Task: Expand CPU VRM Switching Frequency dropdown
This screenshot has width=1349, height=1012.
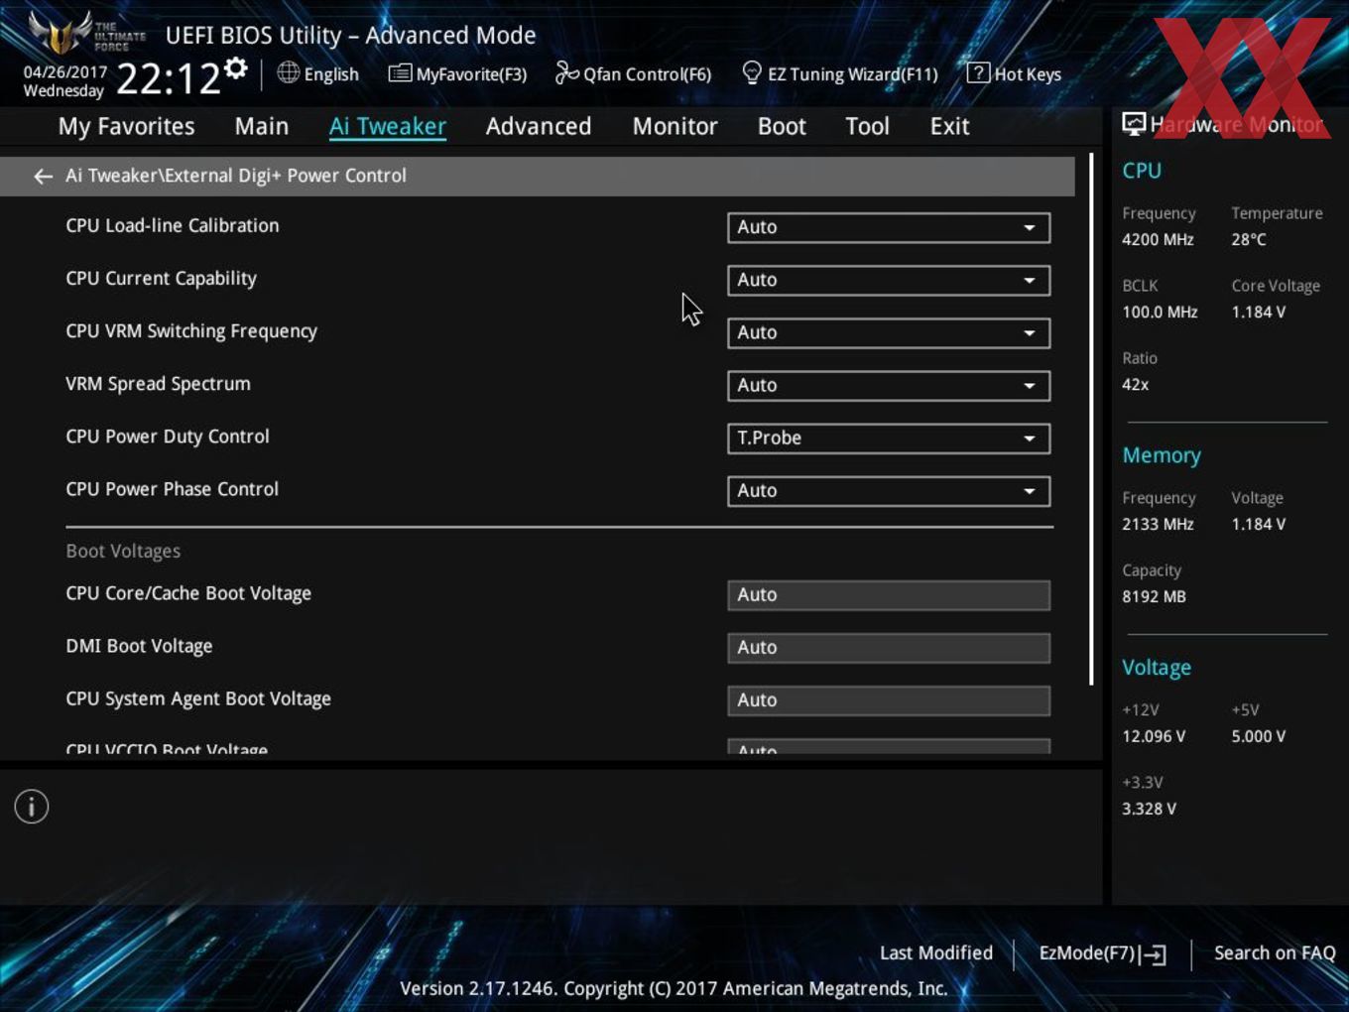Action: click(889, 332)
